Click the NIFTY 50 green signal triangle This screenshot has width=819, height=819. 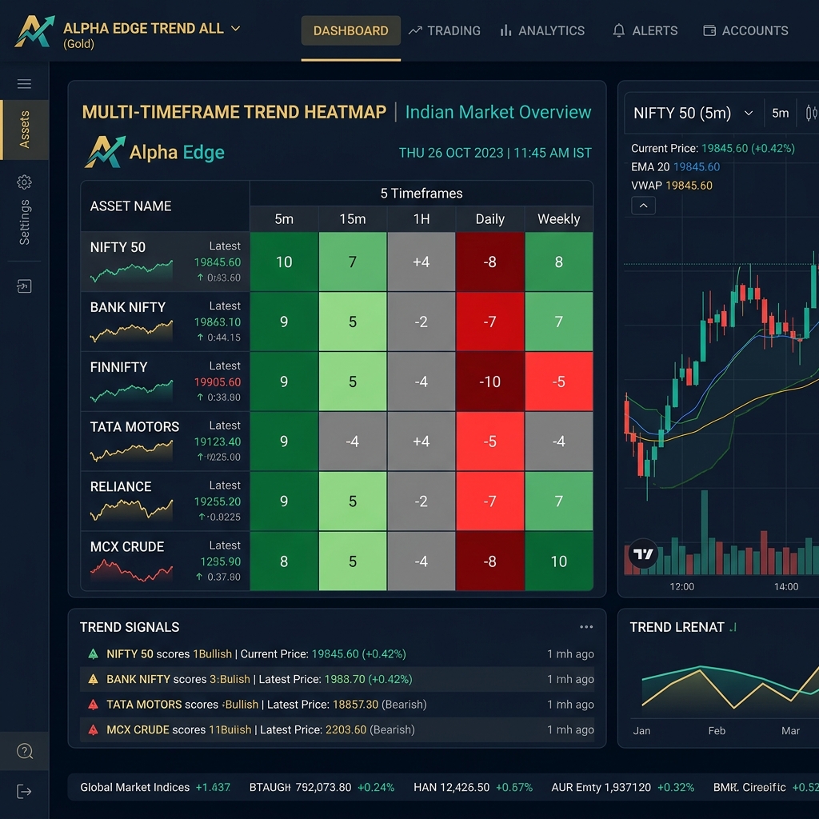click(93, 654)
